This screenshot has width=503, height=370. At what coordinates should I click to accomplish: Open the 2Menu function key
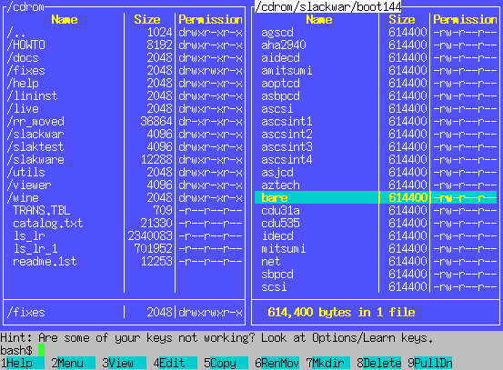click(73, 363)
